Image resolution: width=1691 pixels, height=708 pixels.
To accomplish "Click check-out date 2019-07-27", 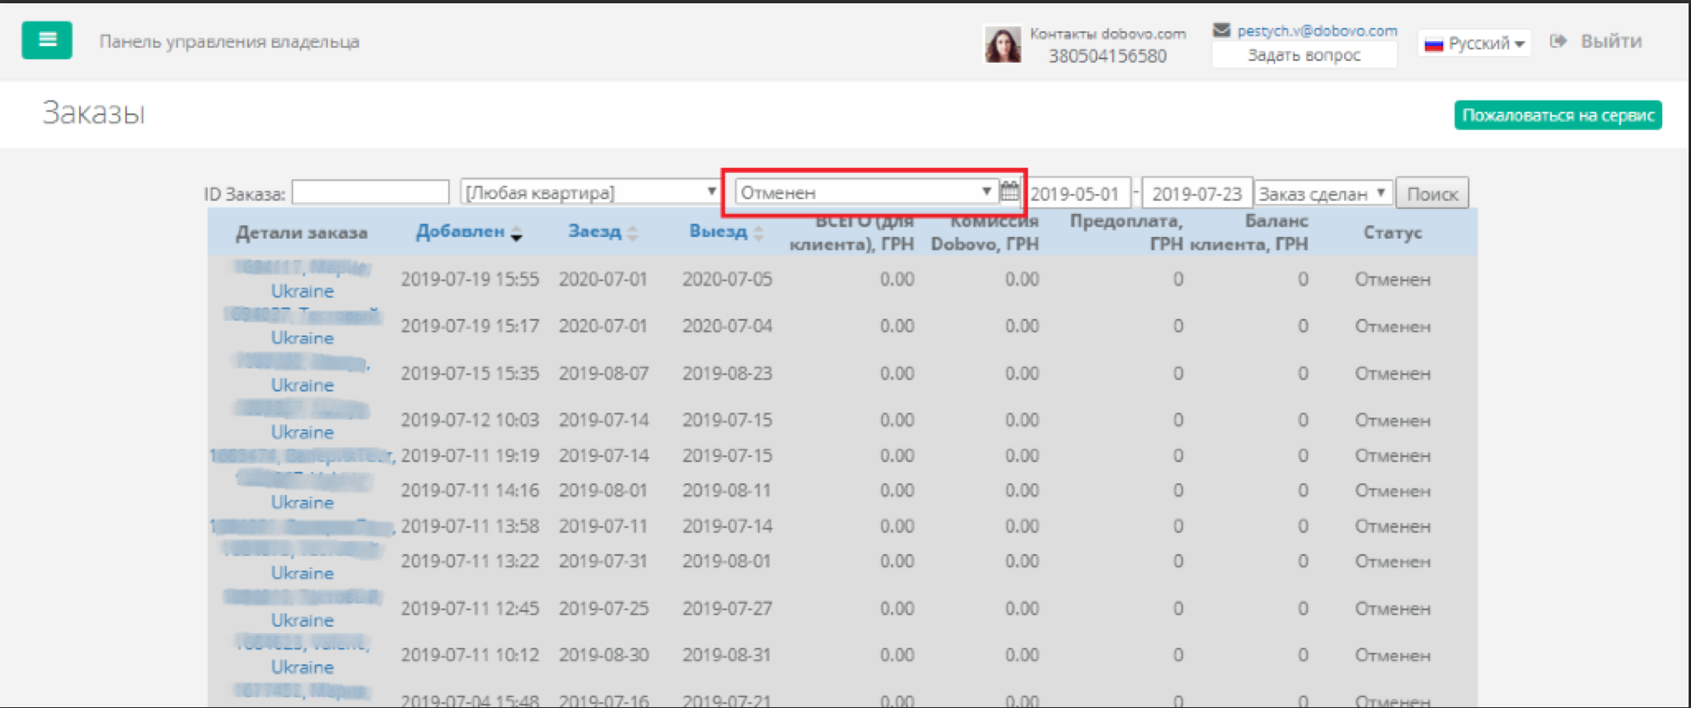I will tap(728, 608).
